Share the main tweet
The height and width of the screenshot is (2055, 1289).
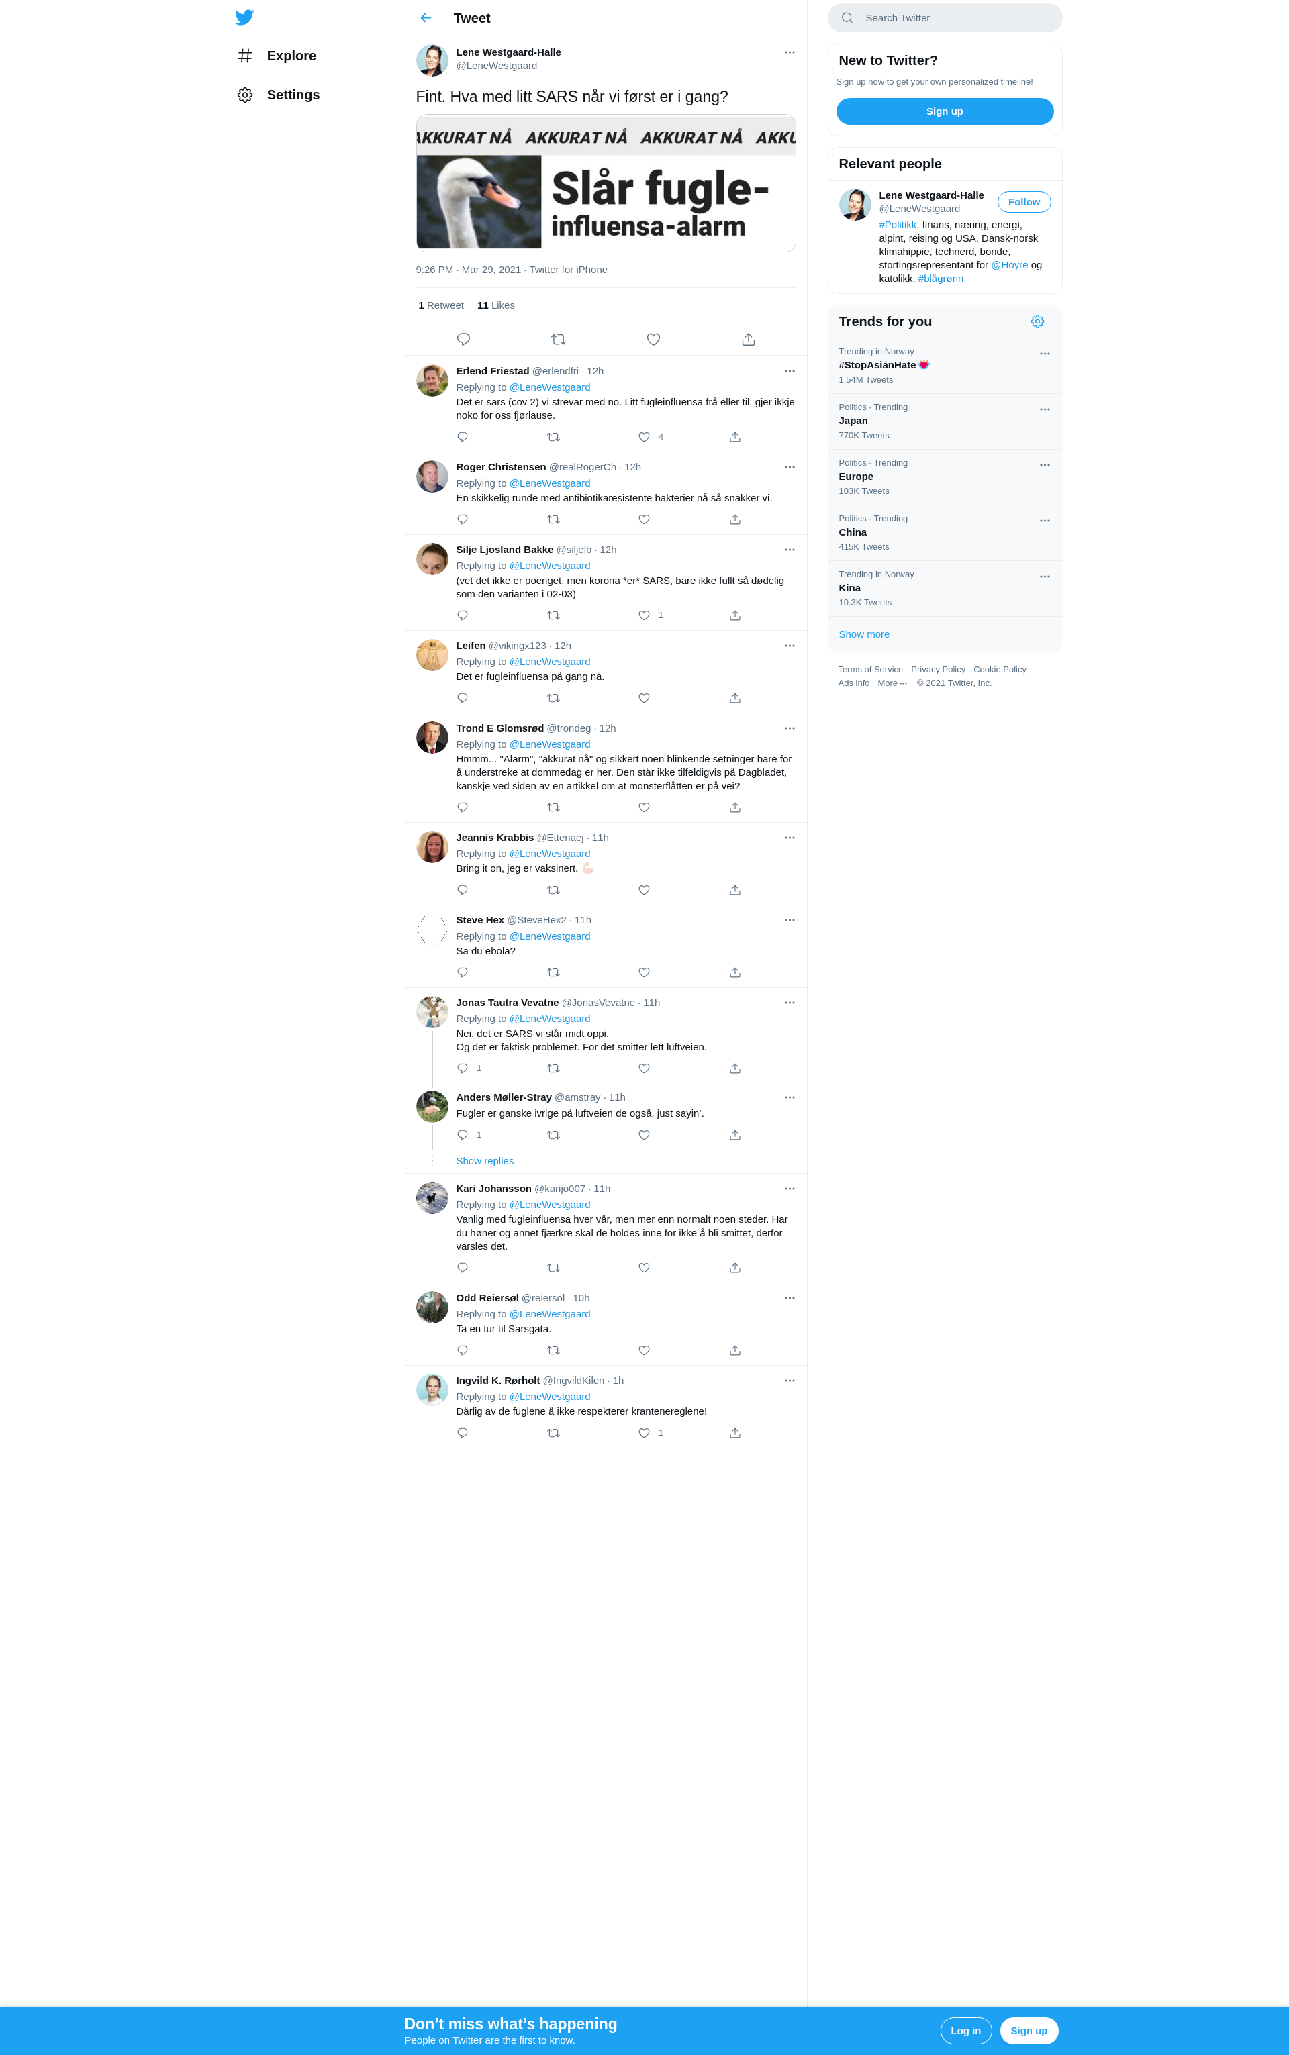pyautogui.click(x=748, y=339)
